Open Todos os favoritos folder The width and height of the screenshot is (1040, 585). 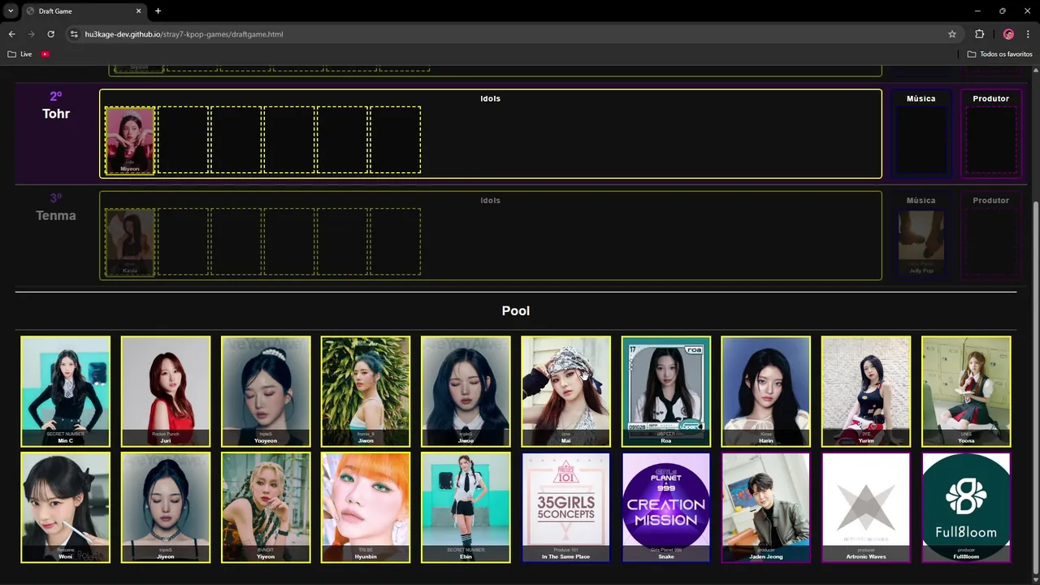tap(999, 54)
